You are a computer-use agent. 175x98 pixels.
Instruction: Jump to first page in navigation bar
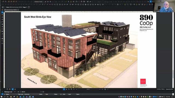(x=74, y=89)
